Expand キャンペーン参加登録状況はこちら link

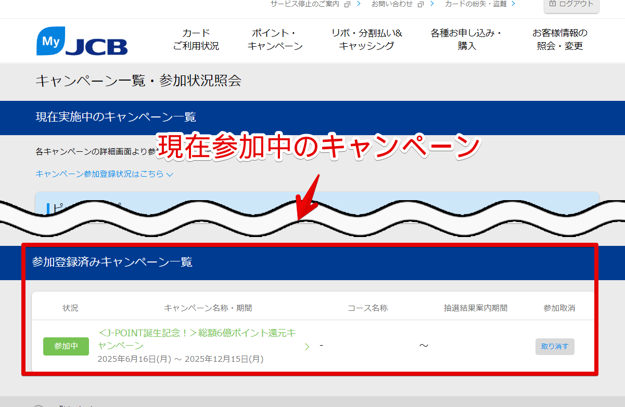tap(104, 174)
